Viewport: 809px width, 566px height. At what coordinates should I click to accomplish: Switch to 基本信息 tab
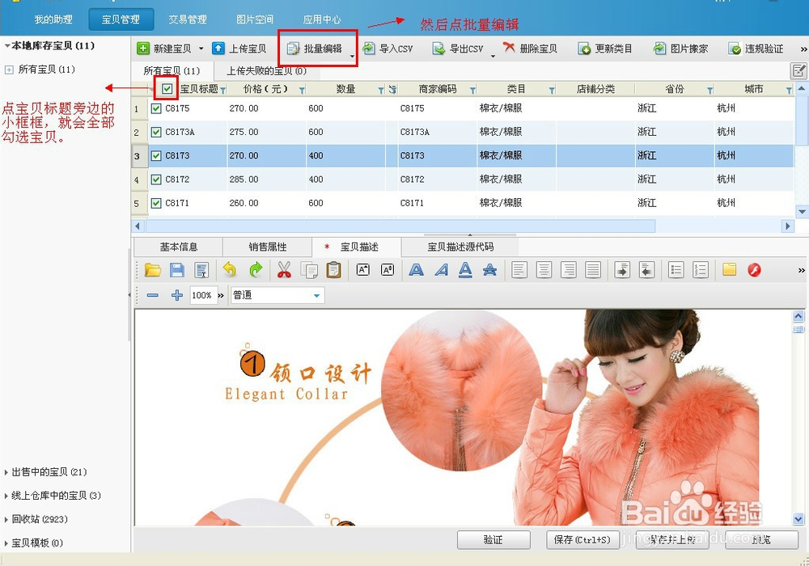(x=179, y=247)
